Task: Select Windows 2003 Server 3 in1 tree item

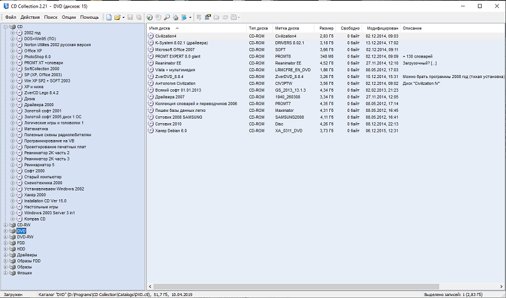Action: point(49,213)
